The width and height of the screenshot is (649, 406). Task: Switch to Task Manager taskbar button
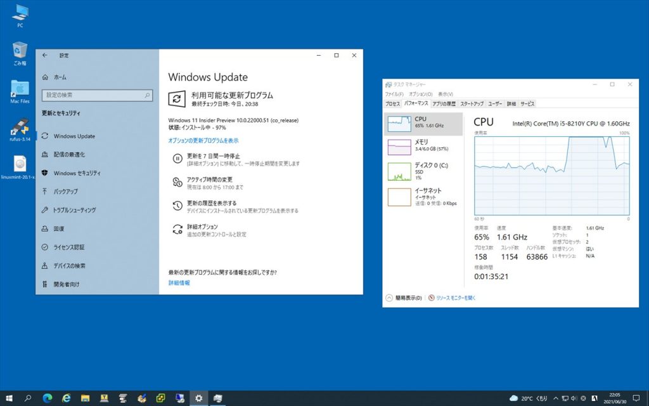(x=218, y=398)
